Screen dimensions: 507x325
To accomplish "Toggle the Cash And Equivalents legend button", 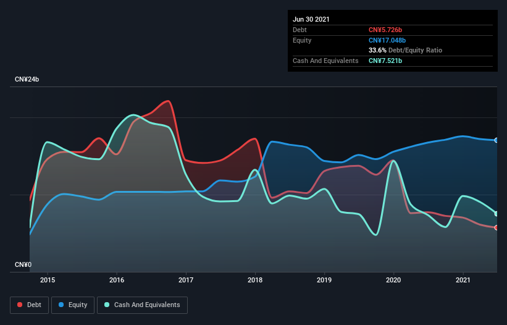I will click(142, 305).
